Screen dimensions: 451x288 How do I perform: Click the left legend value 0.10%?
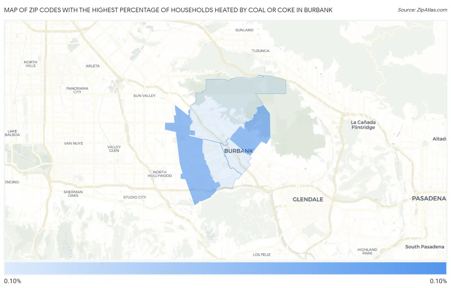click(13, 281)
